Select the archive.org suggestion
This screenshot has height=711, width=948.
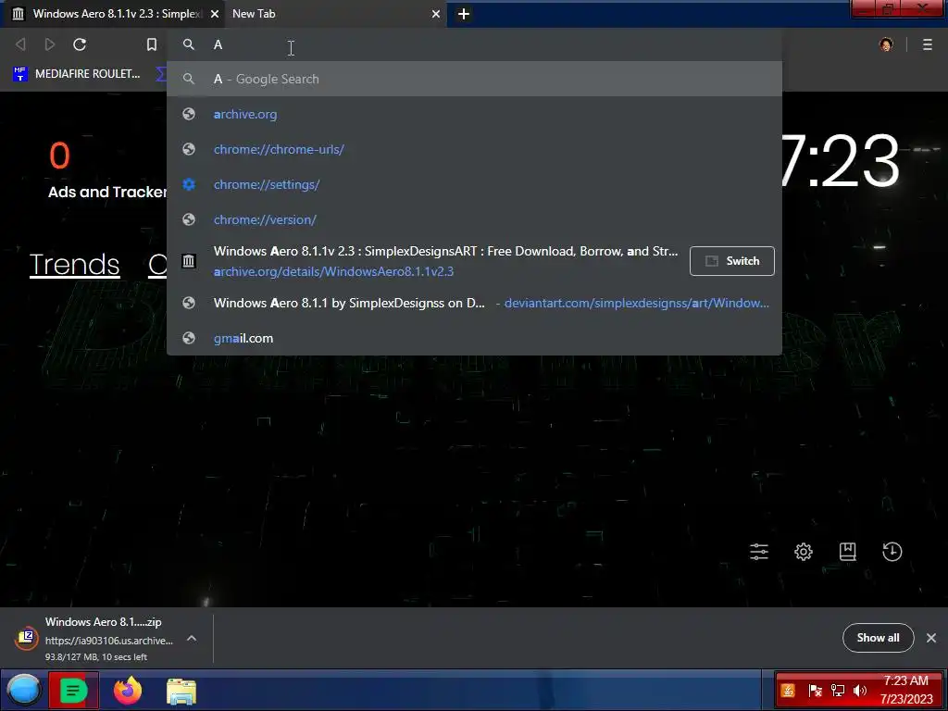click(x=474, y=114)
